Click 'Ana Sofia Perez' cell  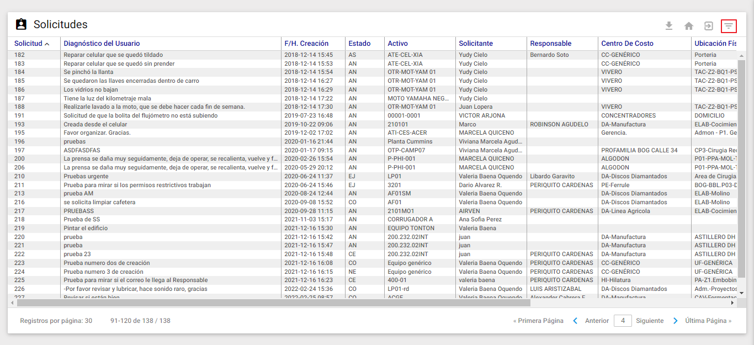pyautogui.click(x=480, y=220)
